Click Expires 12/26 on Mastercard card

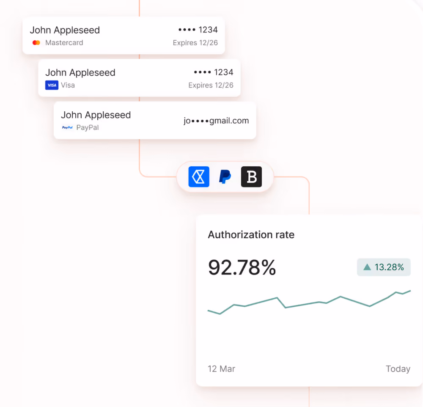(x=195, y=43)
